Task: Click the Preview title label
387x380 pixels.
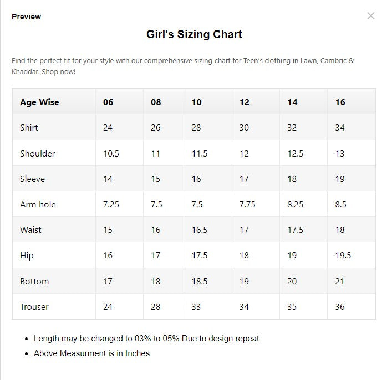Action: 27,17
